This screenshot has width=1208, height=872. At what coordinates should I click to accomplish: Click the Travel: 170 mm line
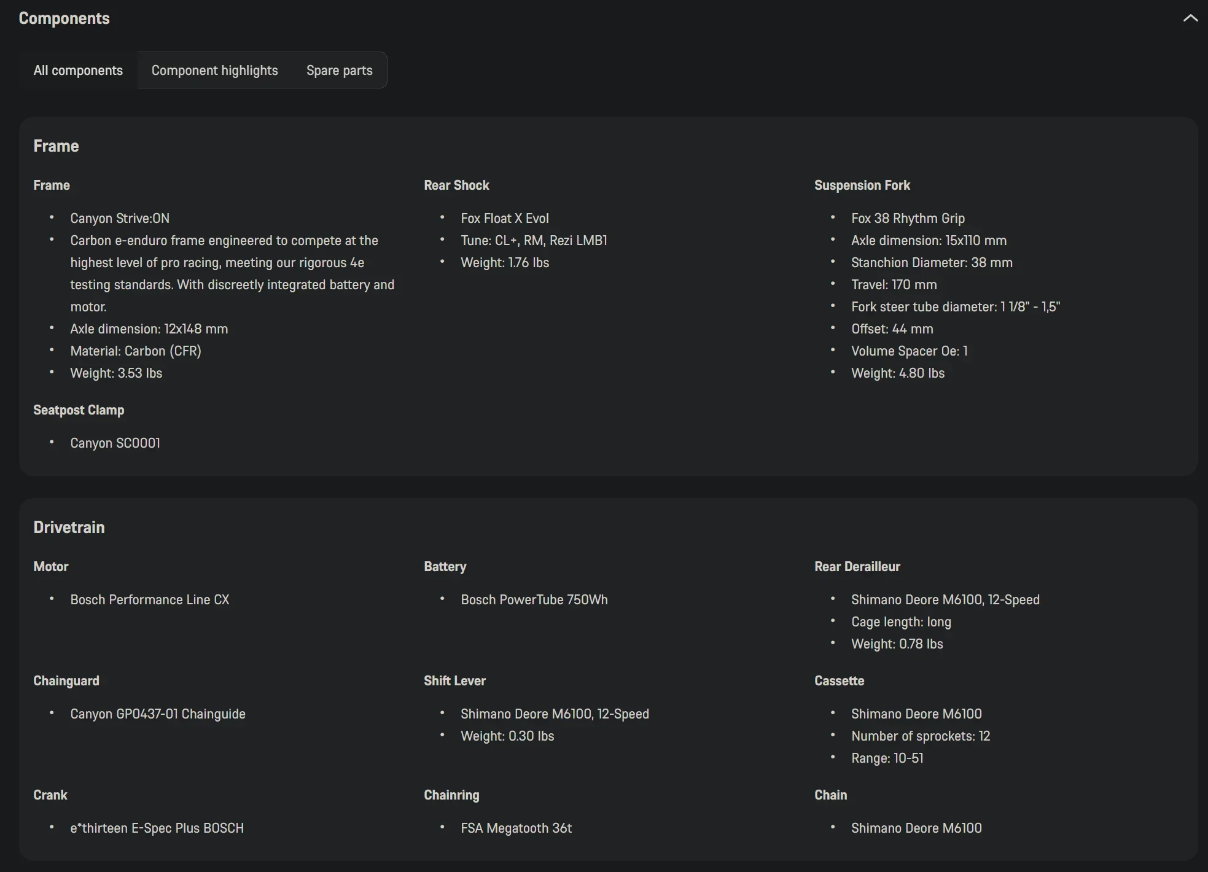(894, 285)
